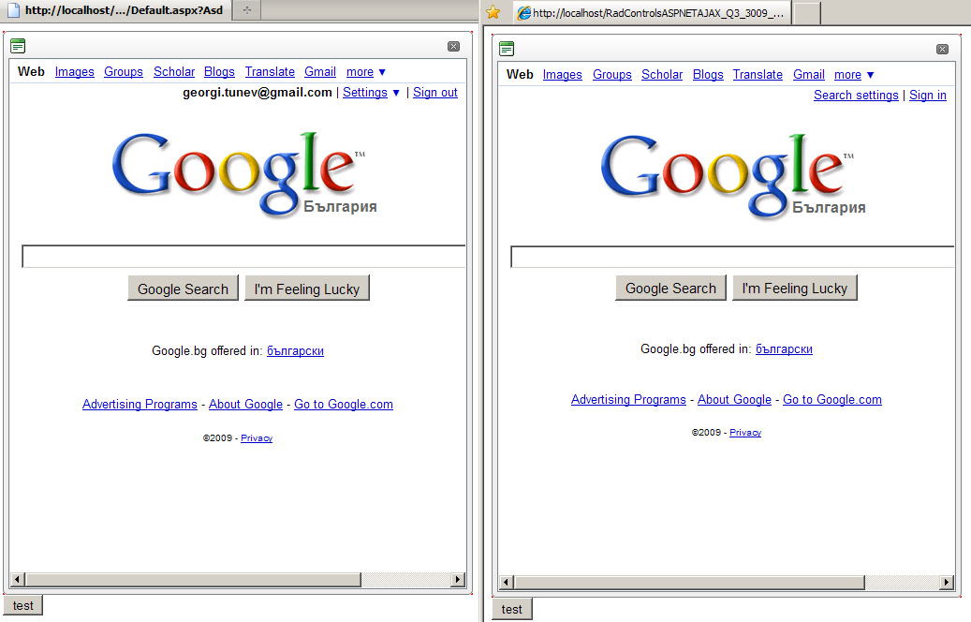Open Scholar link in the right window

(662, 74)
